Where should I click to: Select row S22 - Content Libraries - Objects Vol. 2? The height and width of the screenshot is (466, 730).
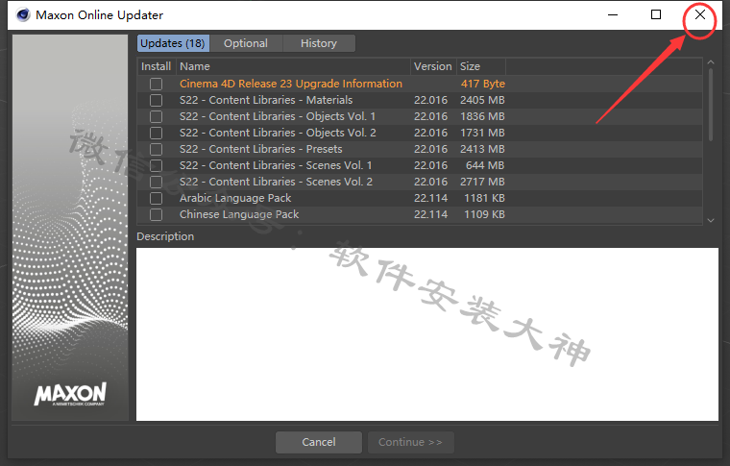[420, 133]
